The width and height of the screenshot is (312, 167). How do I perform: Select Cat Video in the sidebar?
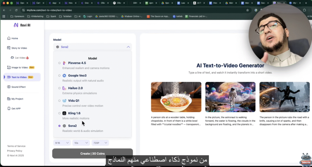point(19,58)
